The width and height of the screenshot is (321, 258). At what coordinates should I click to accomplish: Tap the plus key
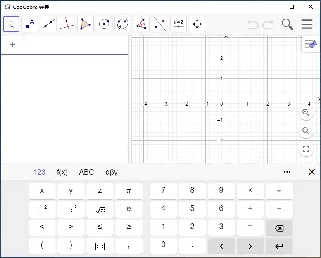point(250,209)
